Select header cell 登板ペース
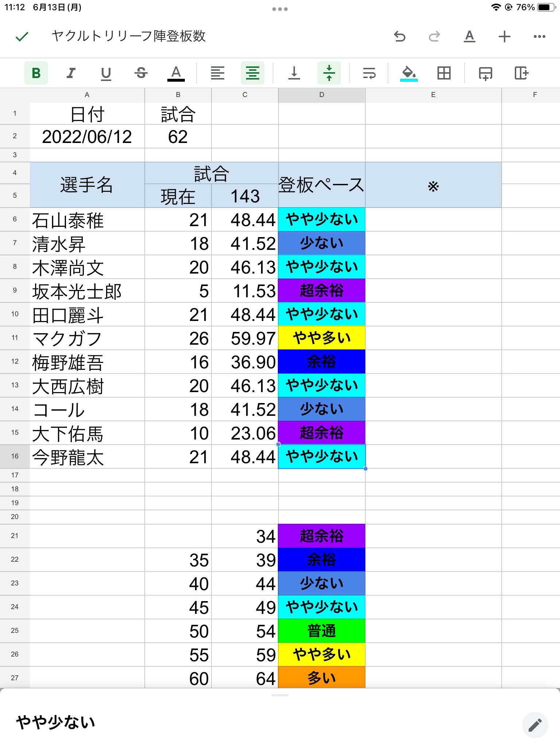This screenshot has width=560, height=747. point(322,185)
